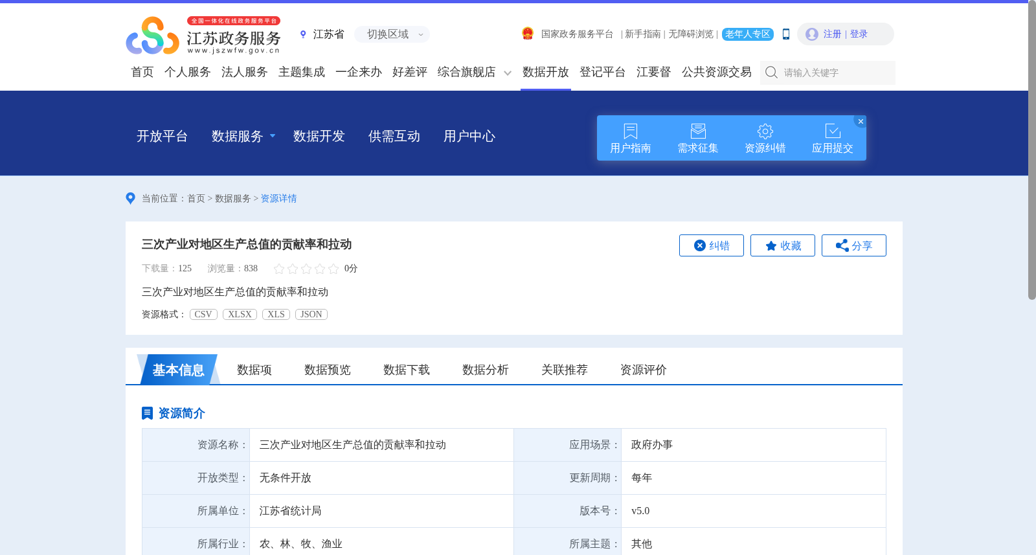Viewport: 1036px width, 555px height.
Task: Click the national emblem icon
Action: pyautogui.click(x=528, y=34)
